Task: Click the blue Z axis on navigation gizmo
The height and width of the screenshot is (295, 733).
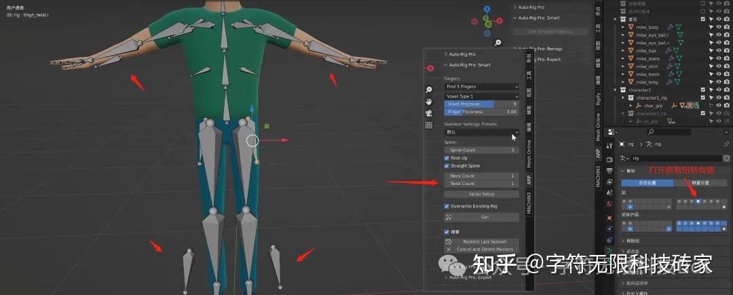Action: pyautogui.click(x=487, y=9)
